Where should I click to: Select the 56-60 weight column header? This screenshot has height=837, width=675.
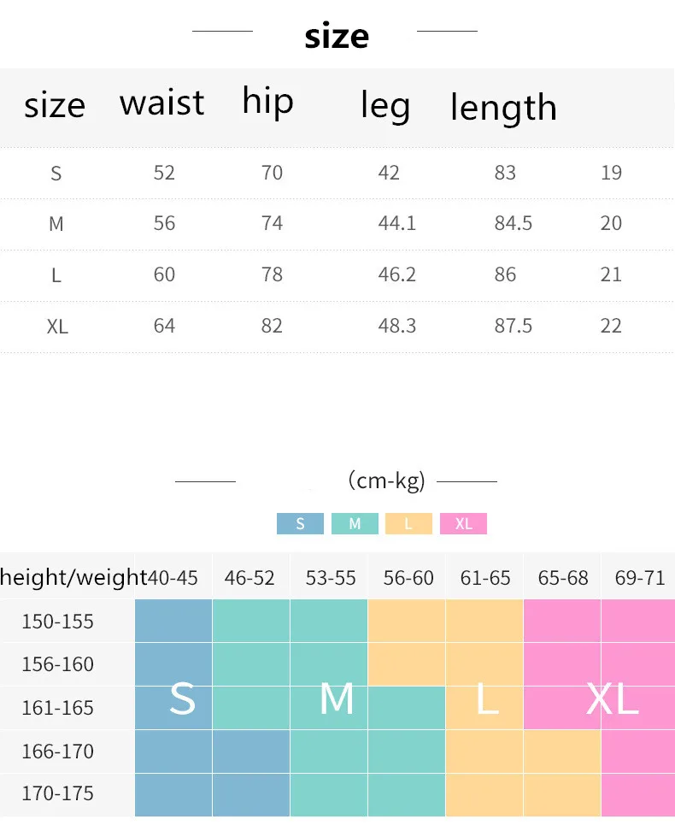408,578
